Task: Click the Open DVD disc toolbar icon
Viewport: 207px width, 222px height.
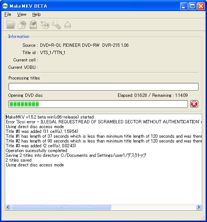Action: pyautogui.click(x=22, y=25)
